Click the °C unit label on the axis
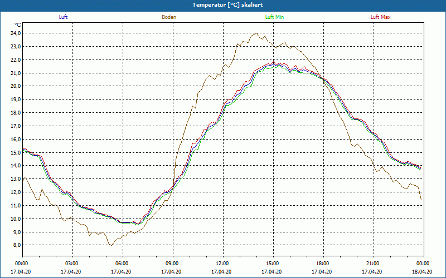Screen dimensions: 446x278 (18, 25)
